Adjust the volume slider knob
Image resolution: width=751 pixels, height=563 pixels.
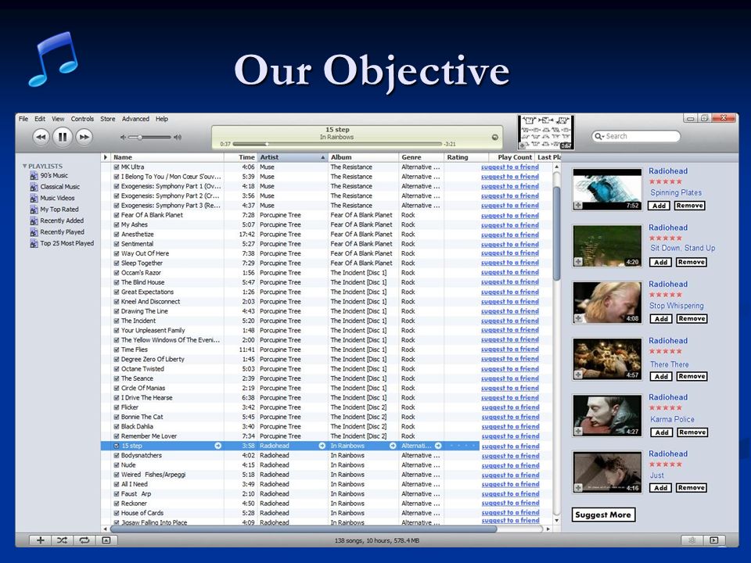[x=139, y=138]
